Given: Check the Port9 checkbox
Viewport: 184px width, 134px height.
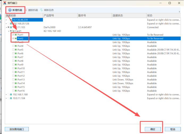Looking at the screenshot, I should click(x=13, y=65).
